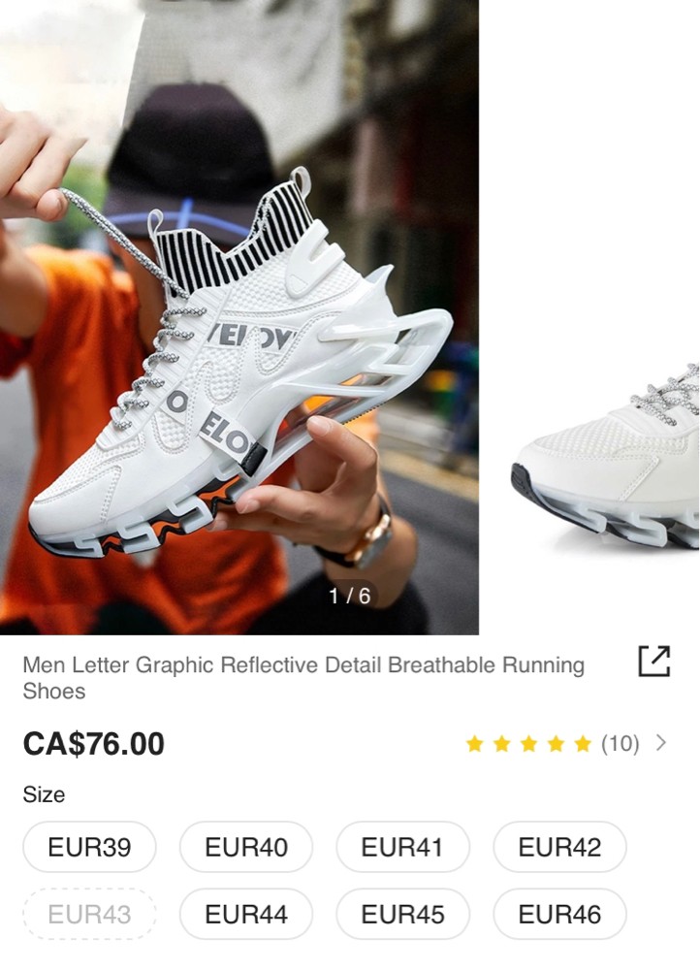
Task: Choose size EUR46
Action: pos(559,914)
